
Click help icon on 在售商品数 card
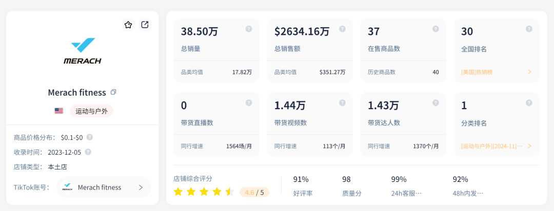[436, 29]
